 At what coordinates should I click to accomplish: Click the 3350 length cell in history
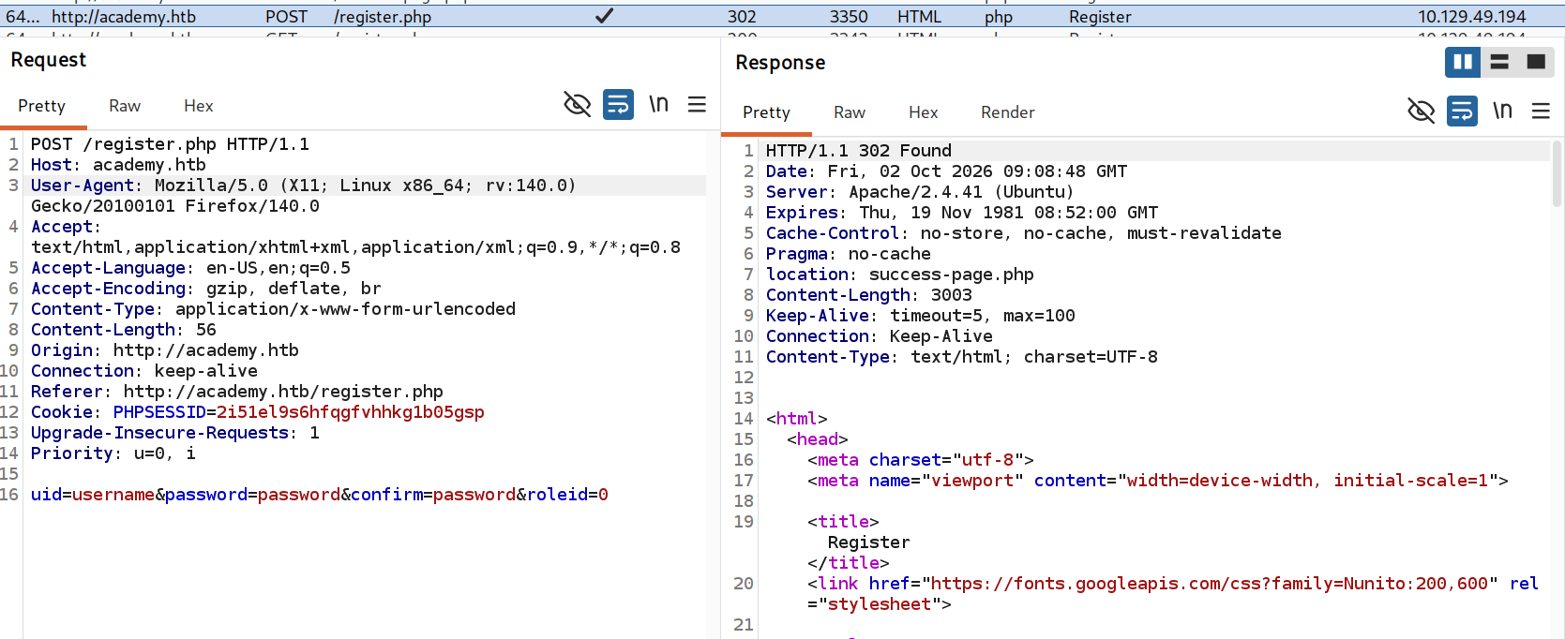click(x=849, y=17)
